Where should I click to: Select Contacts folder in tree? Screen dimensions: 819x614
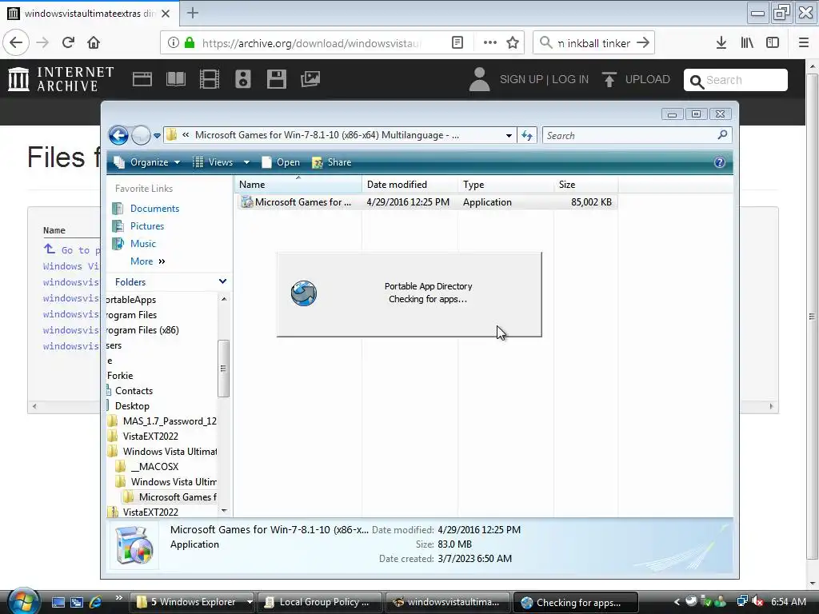(x=134, y=390)
